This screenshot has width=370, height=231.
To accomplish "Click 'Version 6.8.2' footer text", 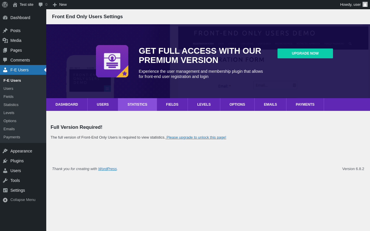I will 353,169.
